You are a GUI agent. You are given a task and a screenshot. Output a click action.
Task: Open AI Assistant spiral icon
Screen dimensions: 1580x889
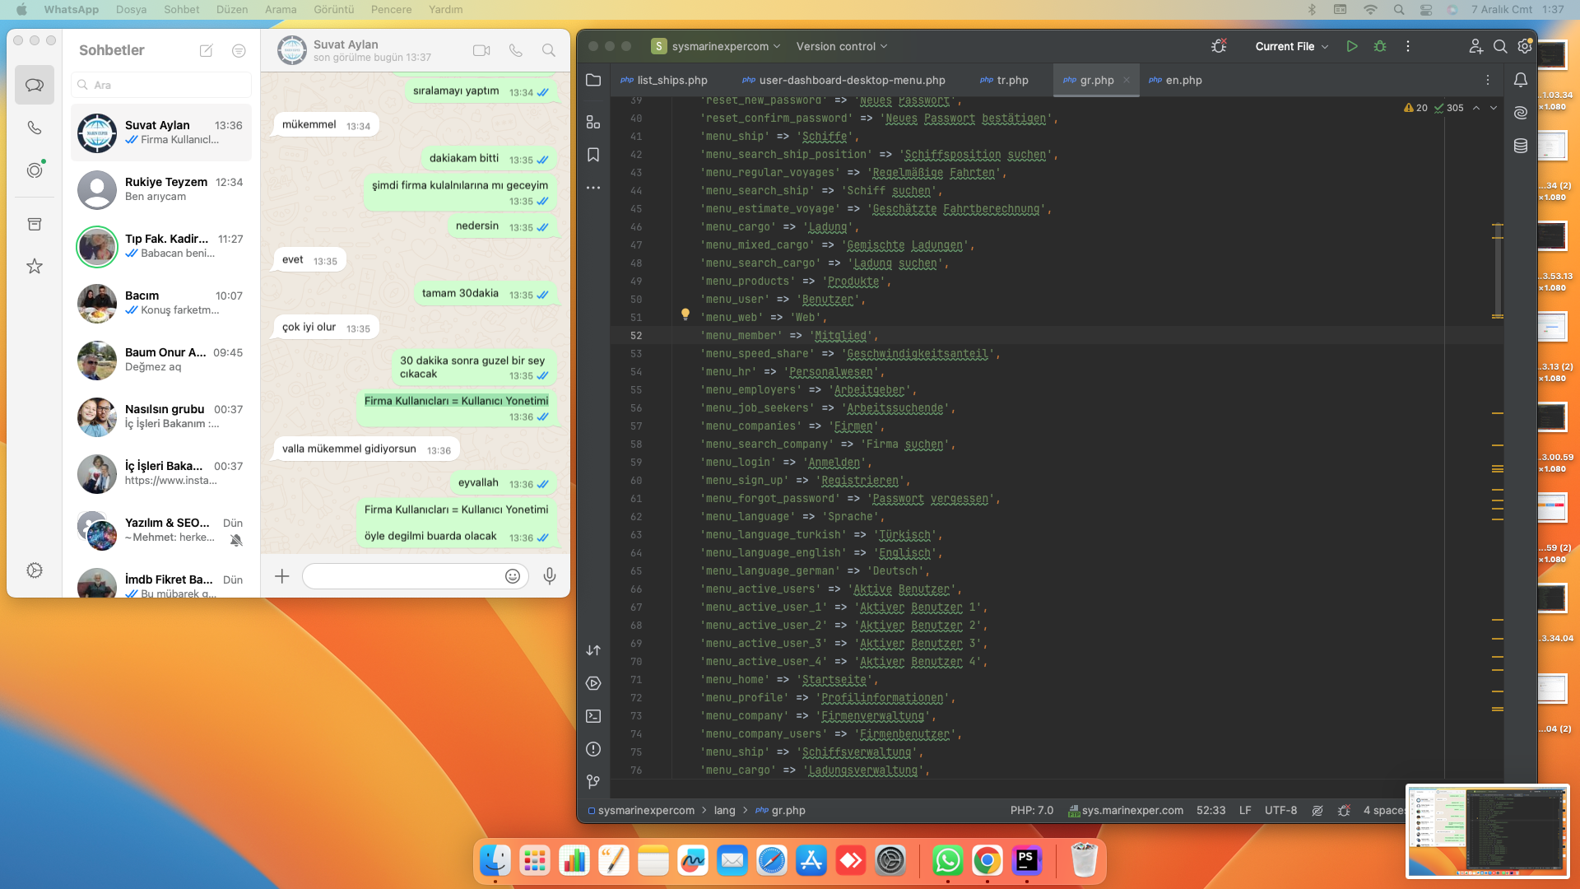pos(1521,113)
